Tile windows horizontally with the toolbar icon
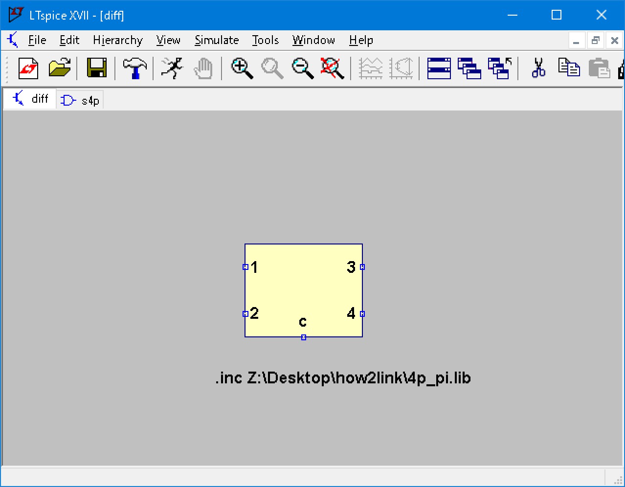Image resolution: width=625 pixels, height=487 pixels. click(439, 68)
